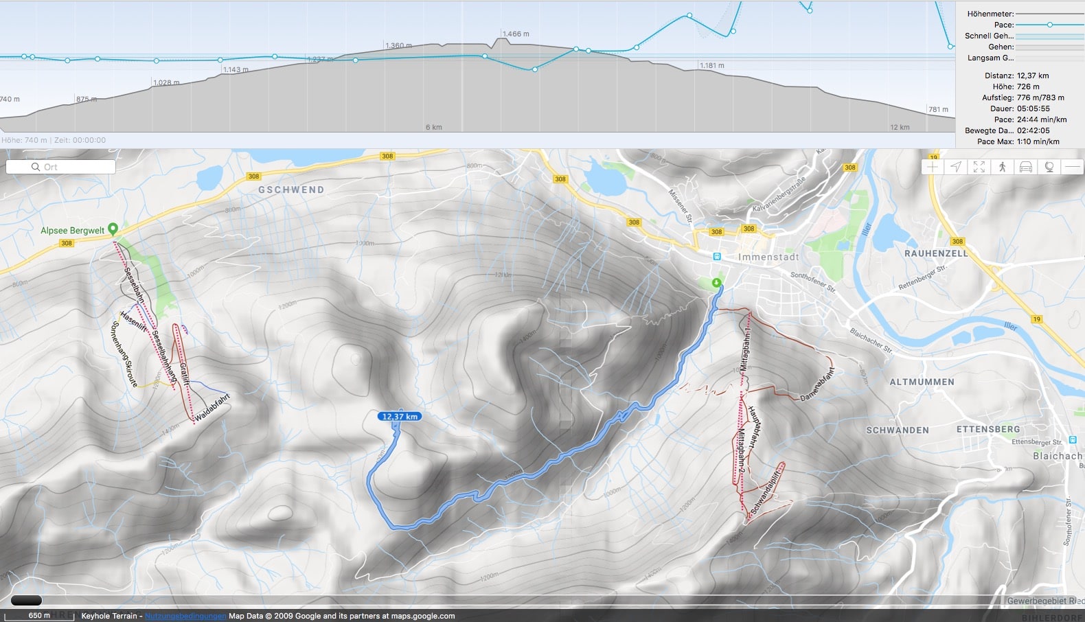Click the Dauer value 05:05:55

pyautogui.click(x=1033, y=108)
